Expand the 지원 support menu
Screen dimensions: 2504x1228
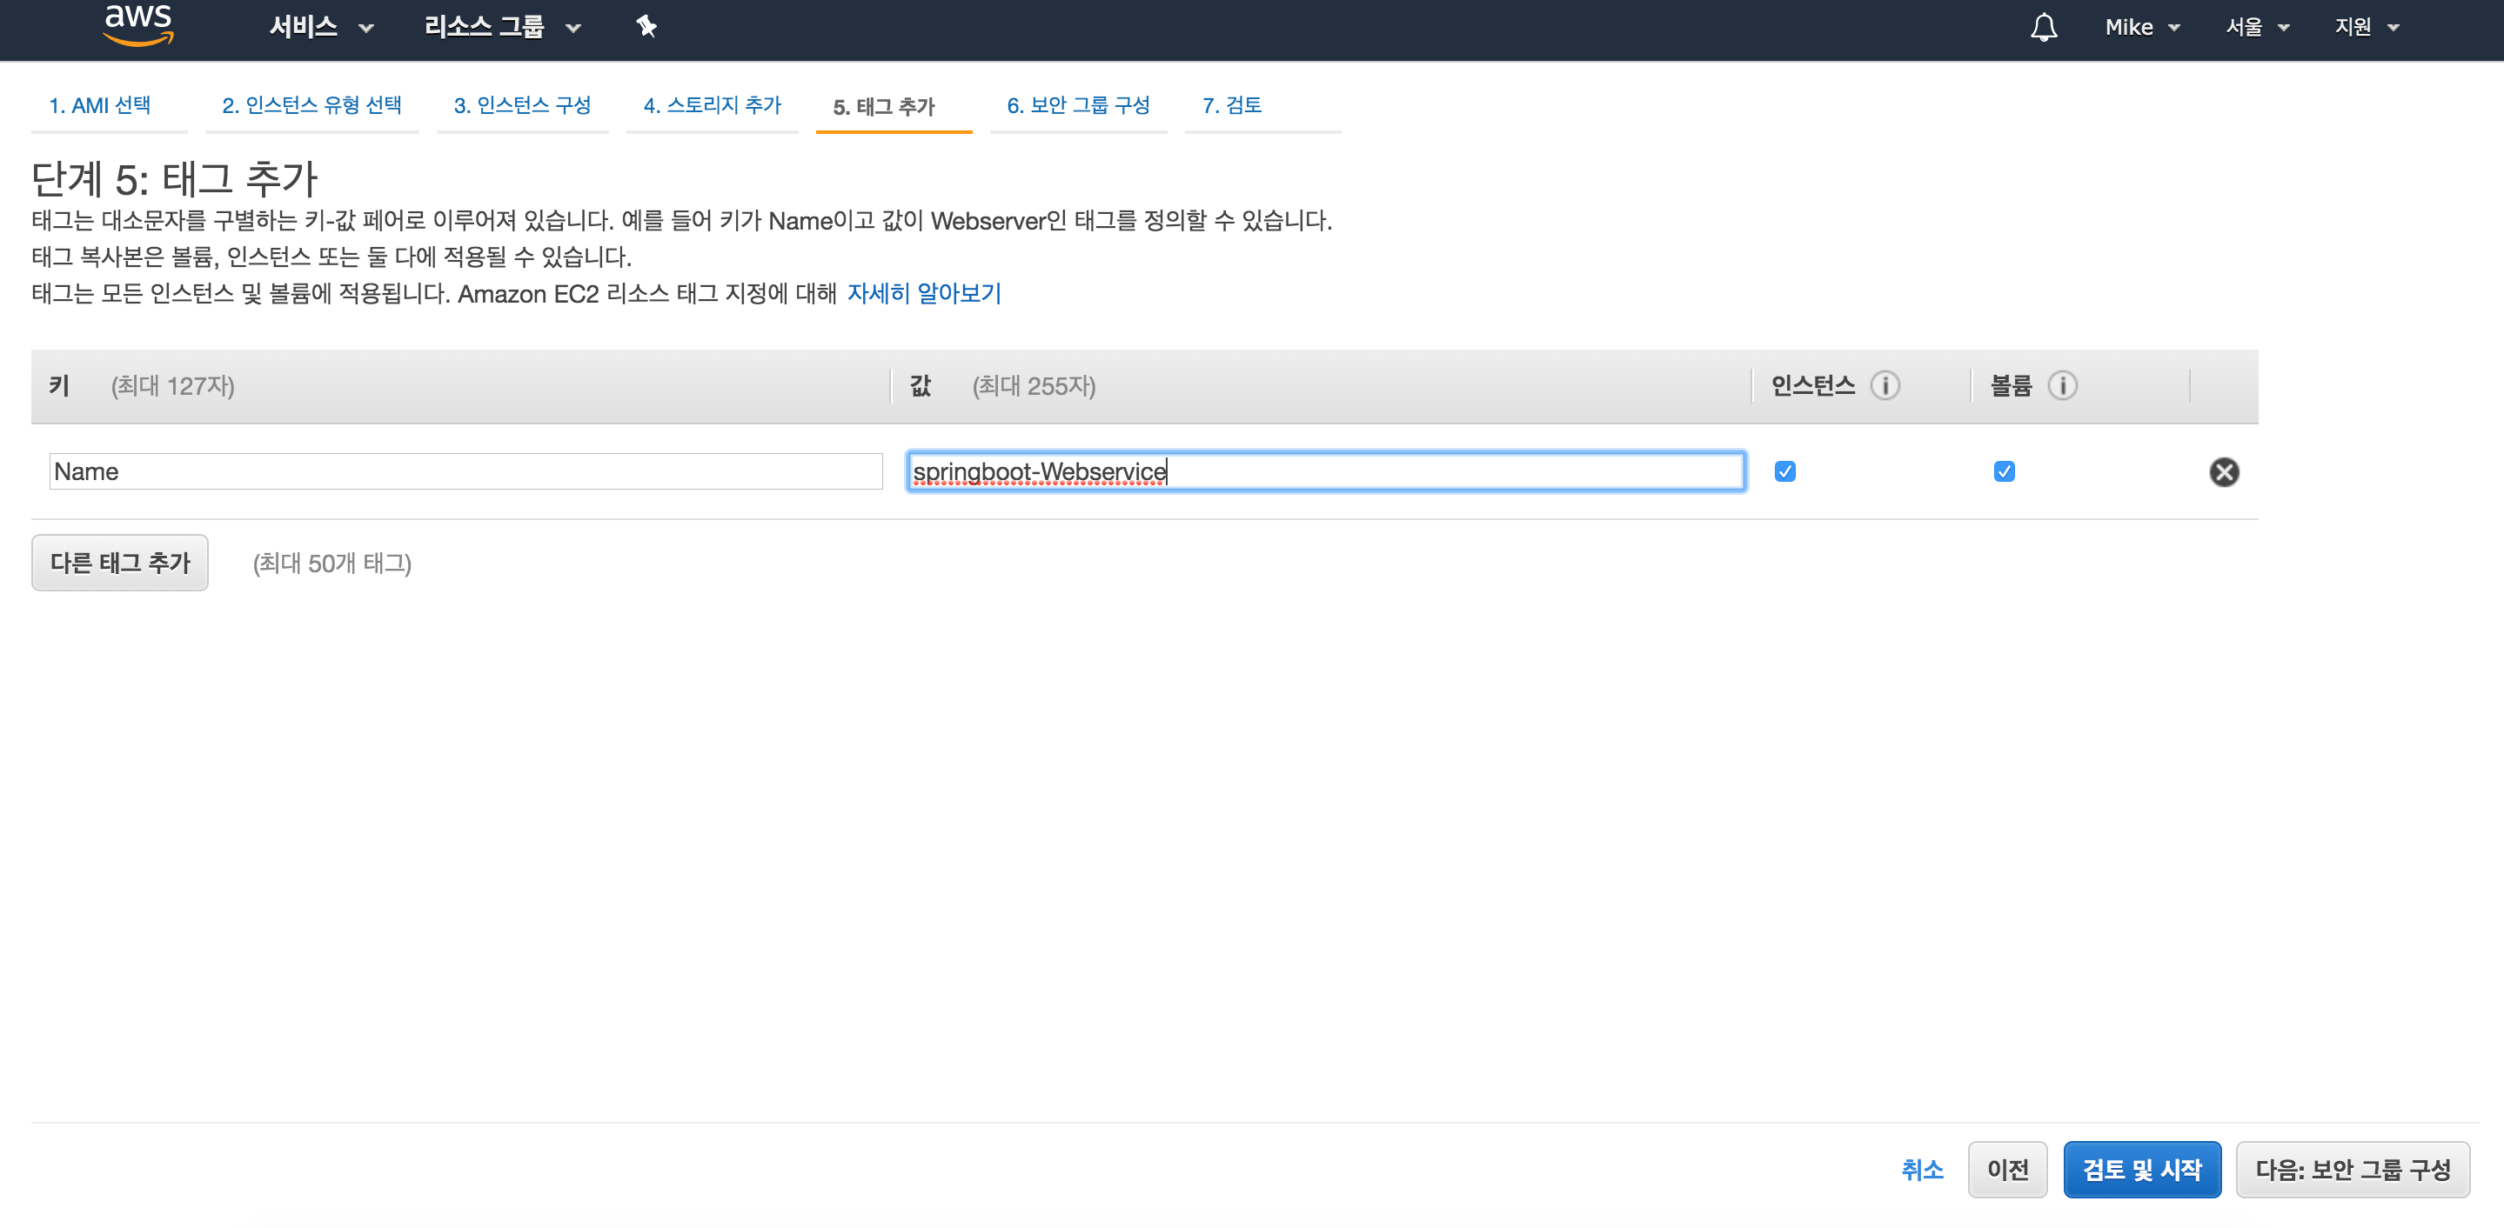(2367, 27)
